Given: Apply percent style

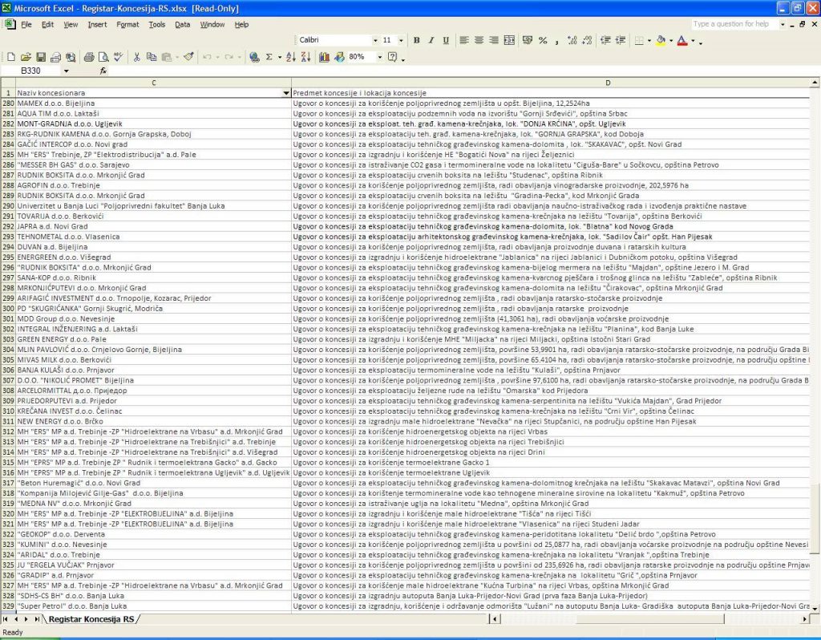Looking at the screenshot, I should pos(543,40).
